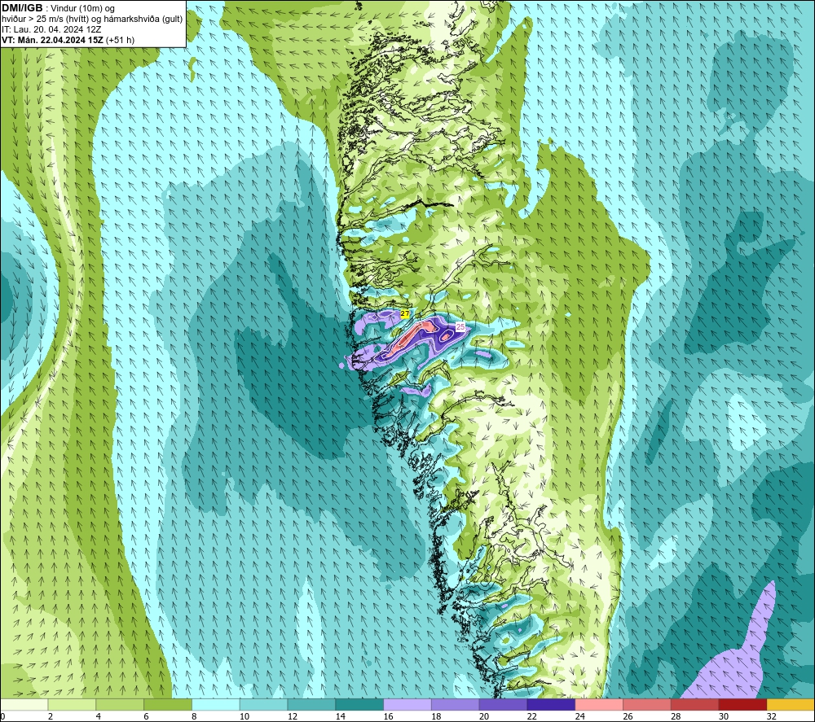This screenshot has width=815, height=722.
Task: Click the legend value '8'
Action: pos(194,717)
